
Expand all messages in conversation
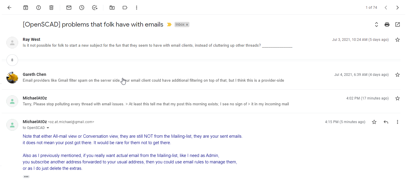pos(377,25)
